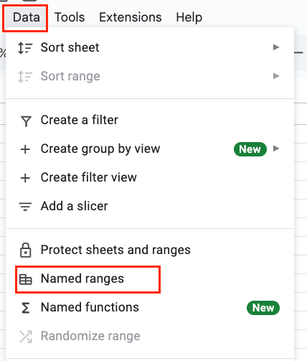Click the plus icon next to Create filter view
Viewport: 307px width, 361px height.
click(25, 178)
